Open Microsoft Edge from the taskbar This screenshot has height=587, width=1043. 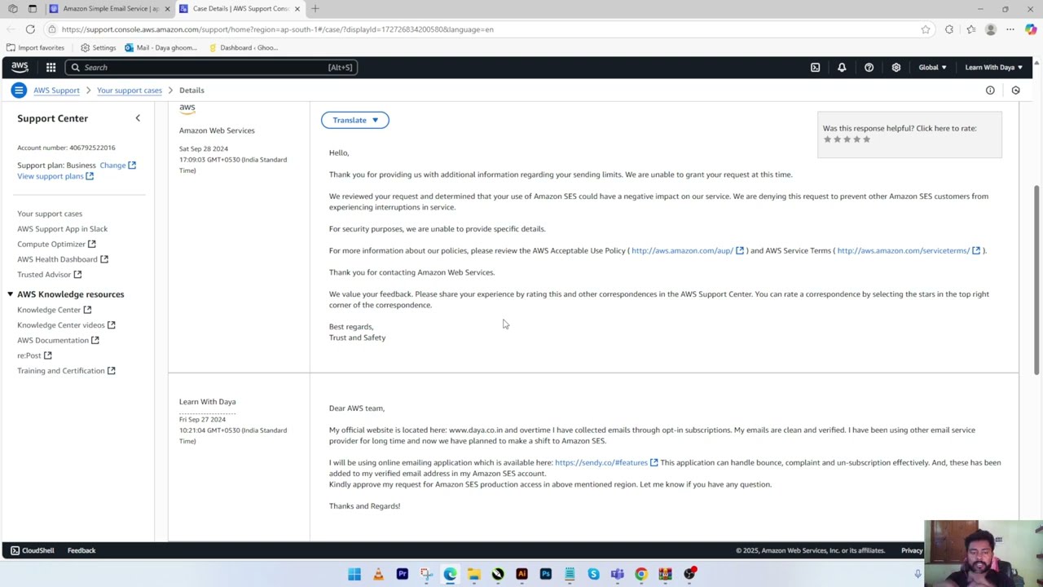coord(450,574)
